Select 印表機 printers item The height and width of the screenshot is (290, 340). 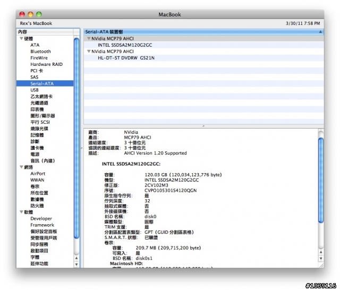point(37,109)
